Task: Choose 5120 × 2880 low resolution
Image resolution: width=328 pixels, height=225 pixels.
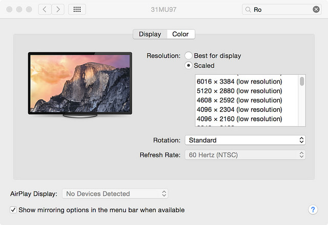Action: coord(239,91)
